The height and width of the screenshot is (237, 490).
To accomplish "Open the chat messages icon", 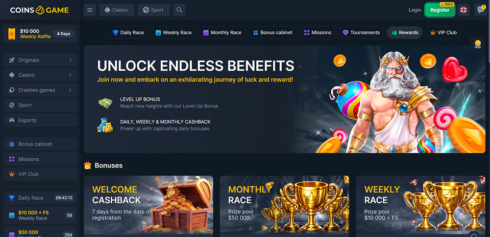I will (x=480, y=10).
